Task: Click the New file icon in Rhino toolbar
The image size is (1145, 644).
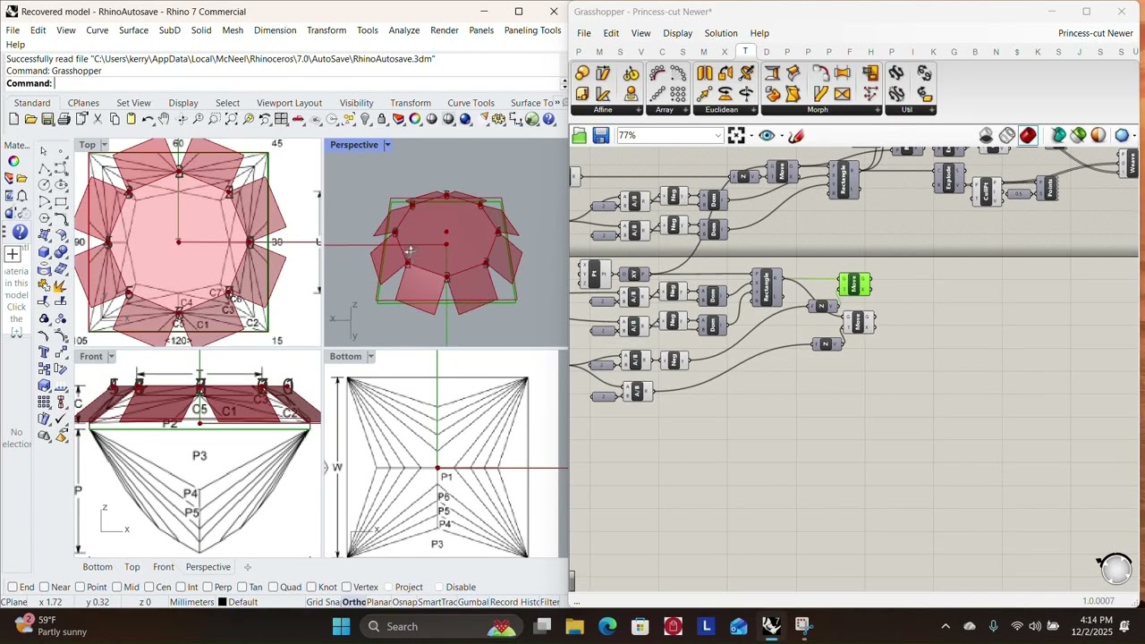Action: pos(13,119)
